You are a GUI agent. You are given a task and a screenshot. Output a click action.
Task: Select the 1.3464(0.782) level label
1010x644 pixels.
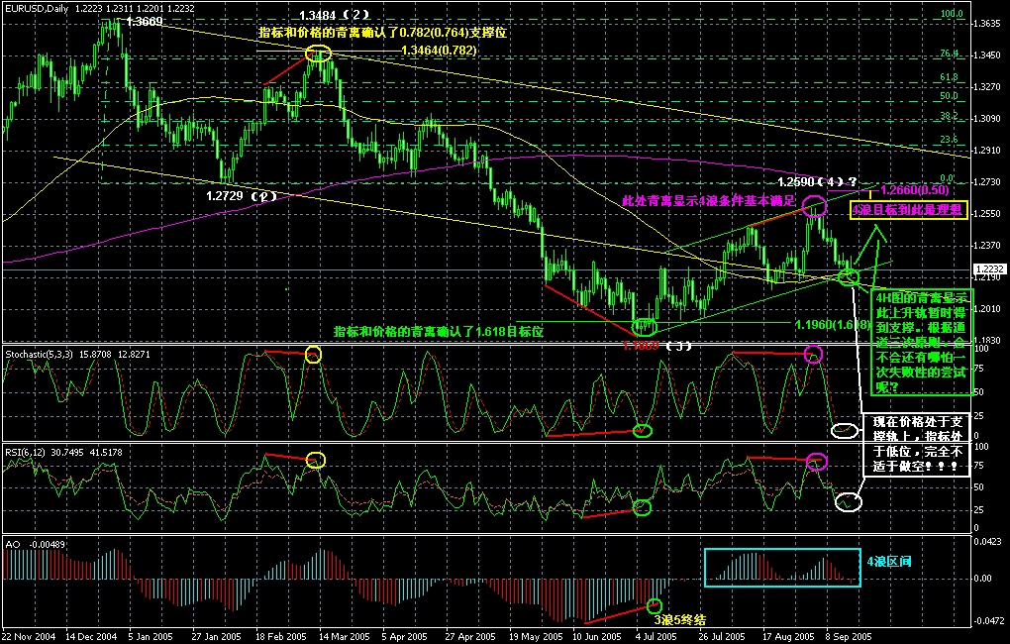pyautogui.click(x=439, y=51)
